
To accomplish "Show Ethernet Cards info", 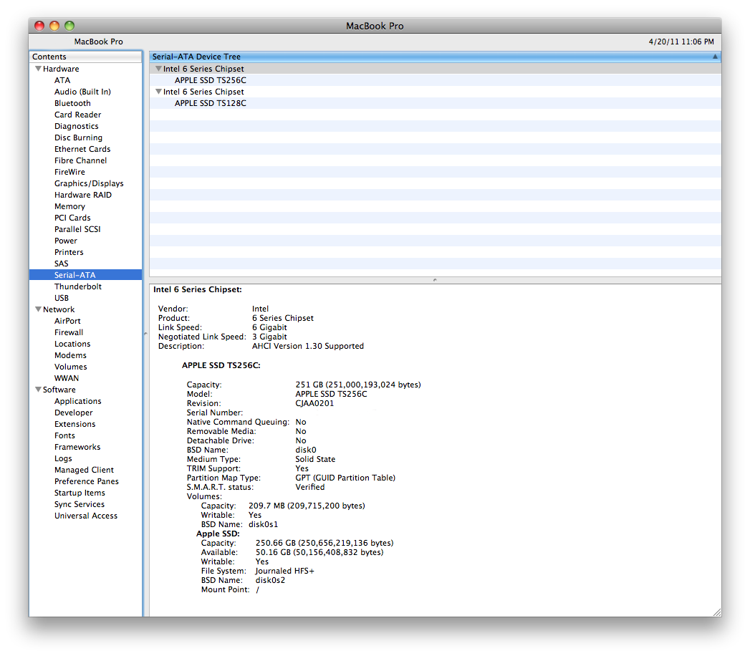I will (x=82, y=149).
